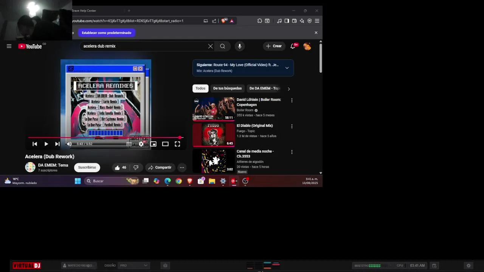The width and height of the screenshot is (484, 272).
Task: Open the account avatar menu
Action: tap(307, 46)
